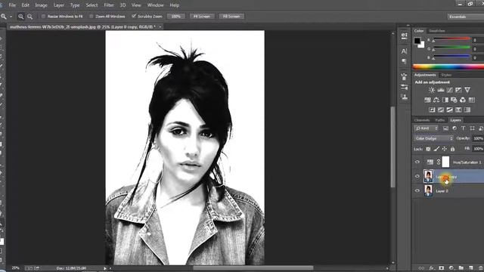Add a Gradient Map adjustment

pyautogui.click(x=467, y=110)
